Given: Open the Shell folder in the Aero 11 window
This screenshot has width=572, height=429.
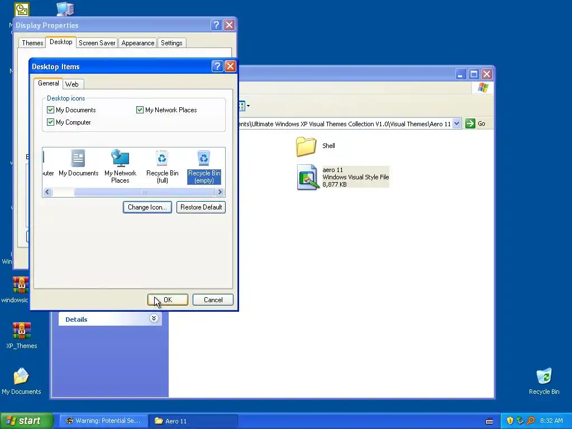Looking at the screenshot, I should [306, 146].
